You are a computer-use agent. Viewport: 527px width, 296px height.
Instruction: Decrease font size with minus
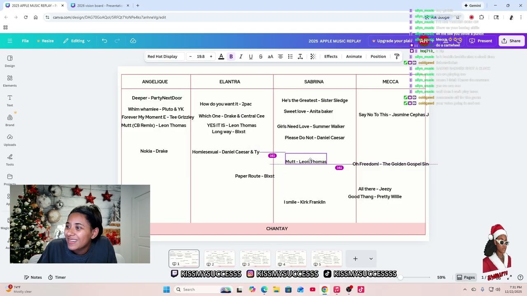point(190,56)
